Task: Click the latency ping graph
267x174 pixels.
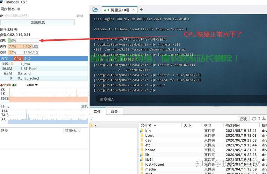Action: [48, 116]
